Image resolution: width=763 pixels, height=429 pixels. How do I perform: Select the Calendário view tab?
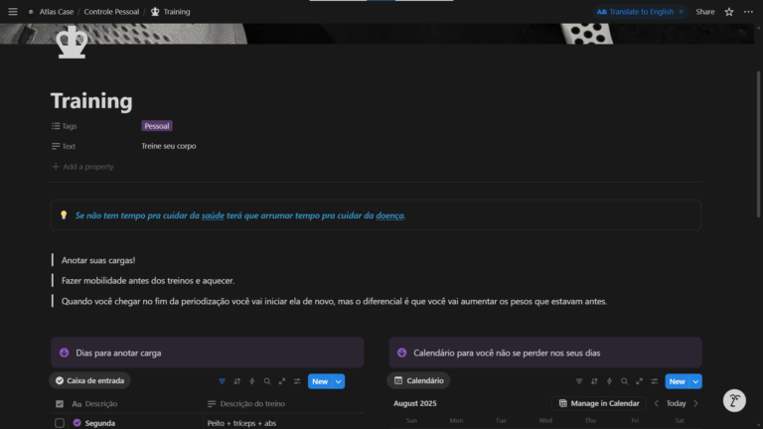pyautogui.click(x=418, y=380)
